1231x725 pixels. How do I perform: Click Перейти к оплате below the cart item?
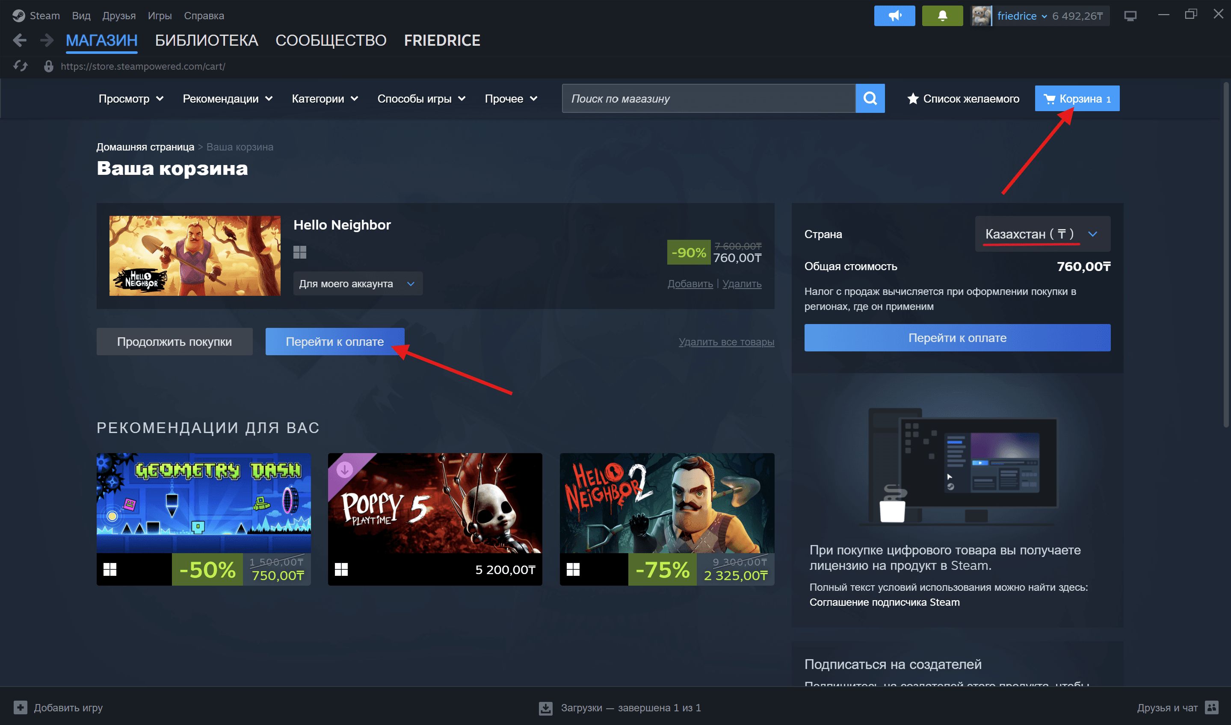(335, 341)
